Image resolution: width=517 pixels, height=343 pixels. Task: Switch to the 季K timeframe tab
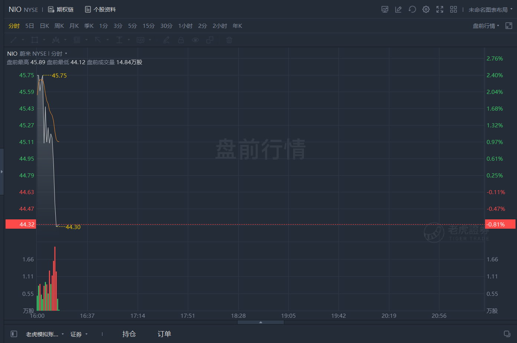click(89, 26)
